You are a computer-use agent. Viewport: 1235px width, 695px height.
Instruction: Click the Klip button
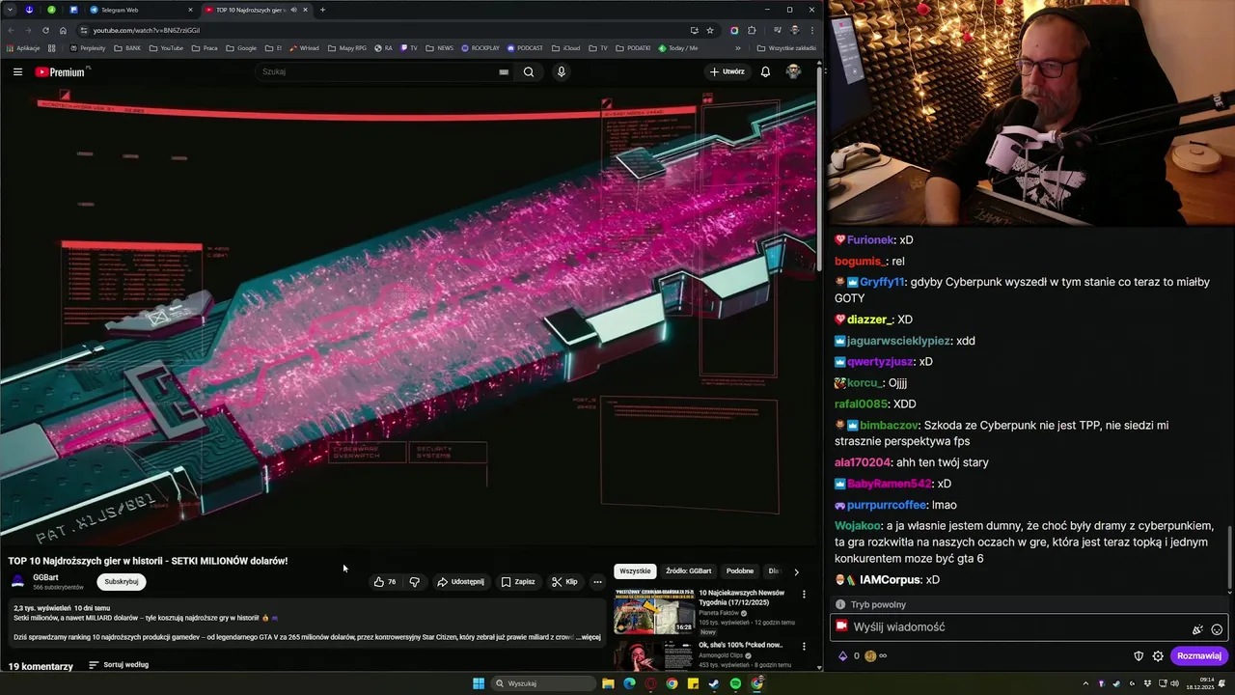point(564,582)
